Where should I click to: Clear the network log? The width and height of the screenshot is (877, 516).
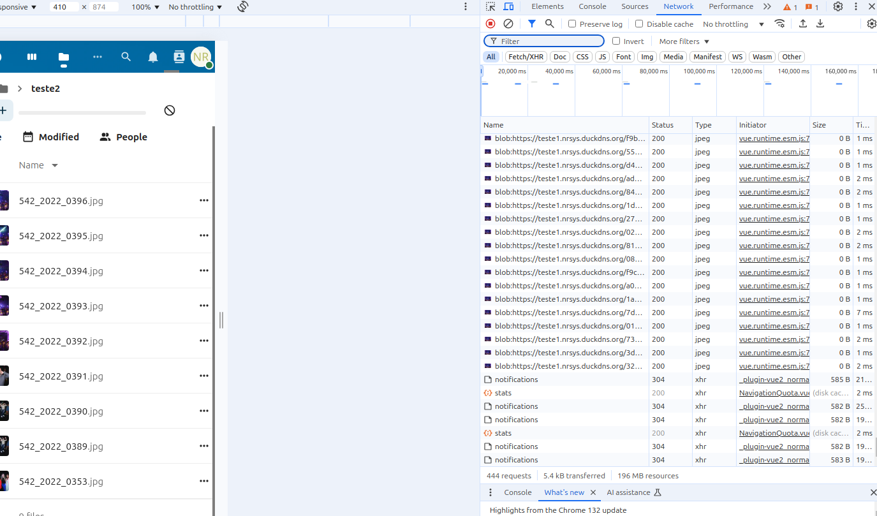pos(508,24)
